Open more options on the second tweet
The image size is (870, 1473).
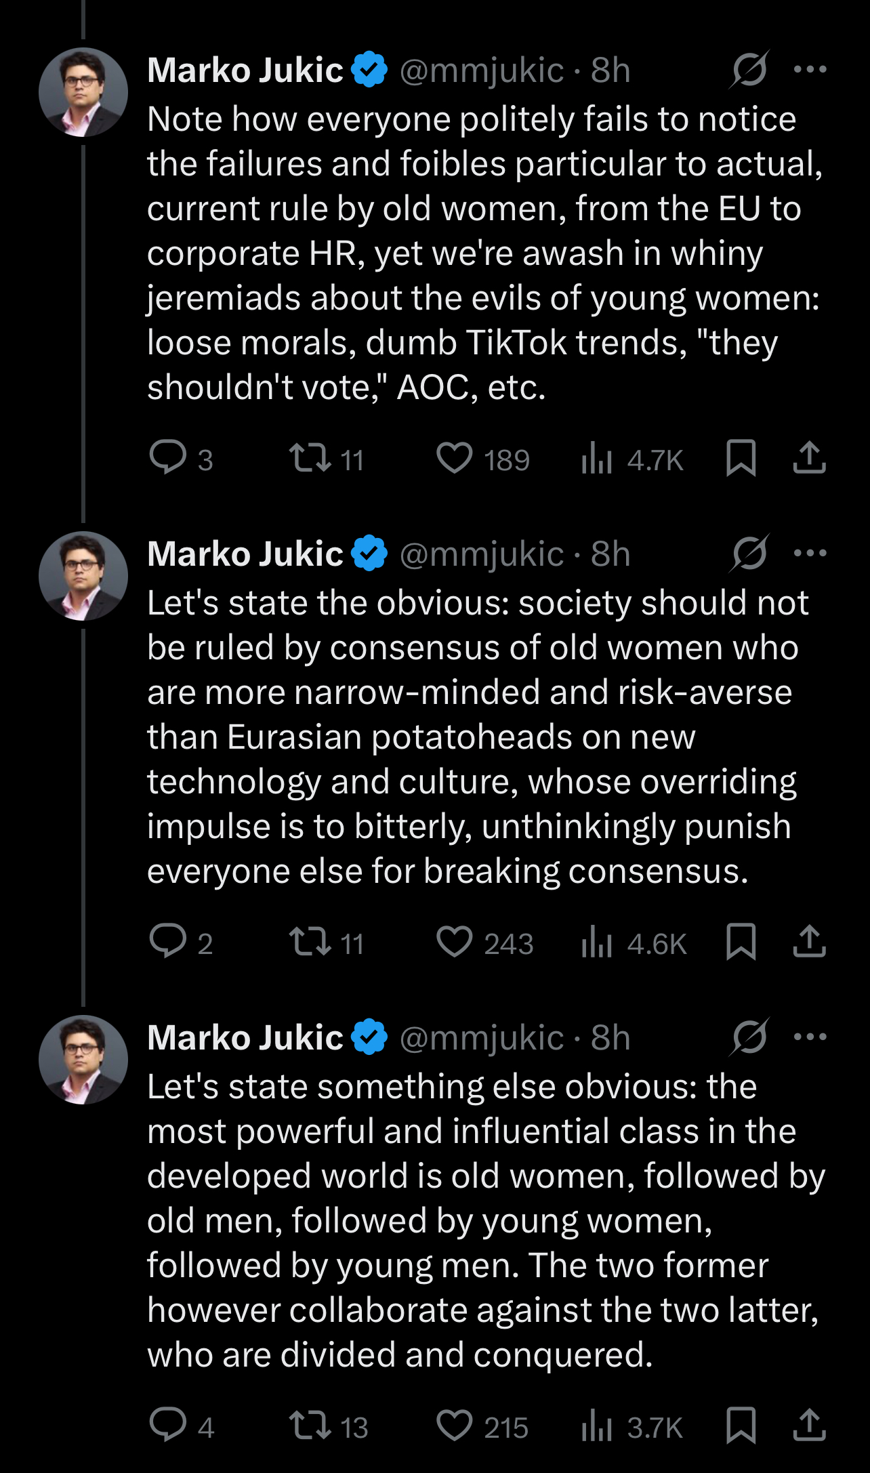pos(810,553)
